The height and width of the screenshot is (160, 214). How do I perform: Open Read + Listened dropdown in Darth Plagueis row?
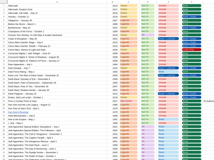point(168,94)
